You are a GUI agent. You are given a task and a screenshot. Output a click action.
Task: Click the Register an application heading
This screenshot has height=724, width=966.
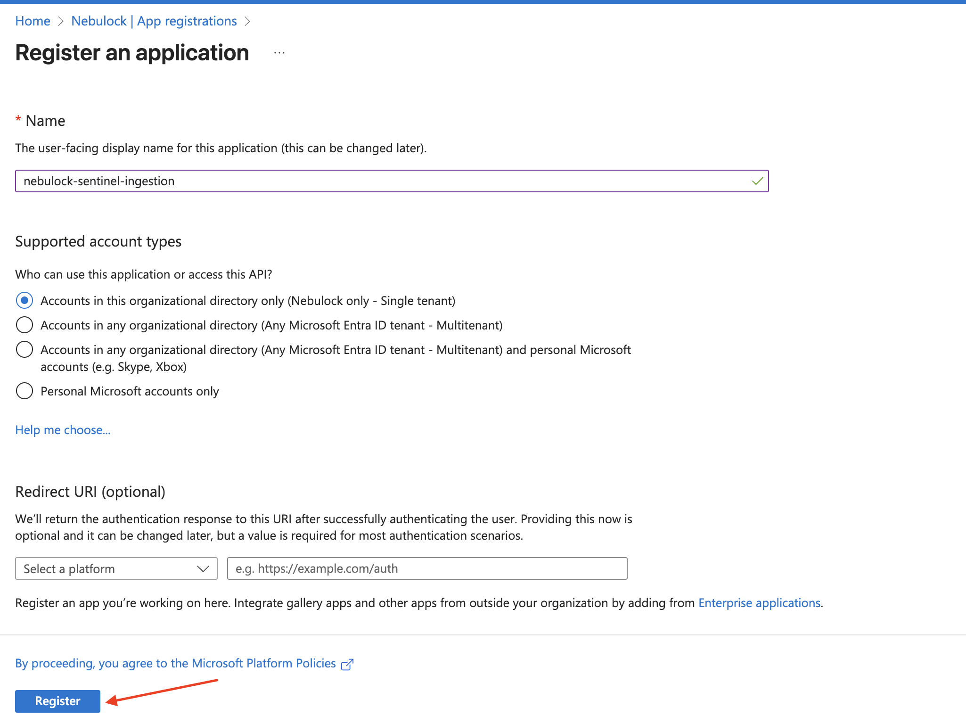tap(132, 53)
